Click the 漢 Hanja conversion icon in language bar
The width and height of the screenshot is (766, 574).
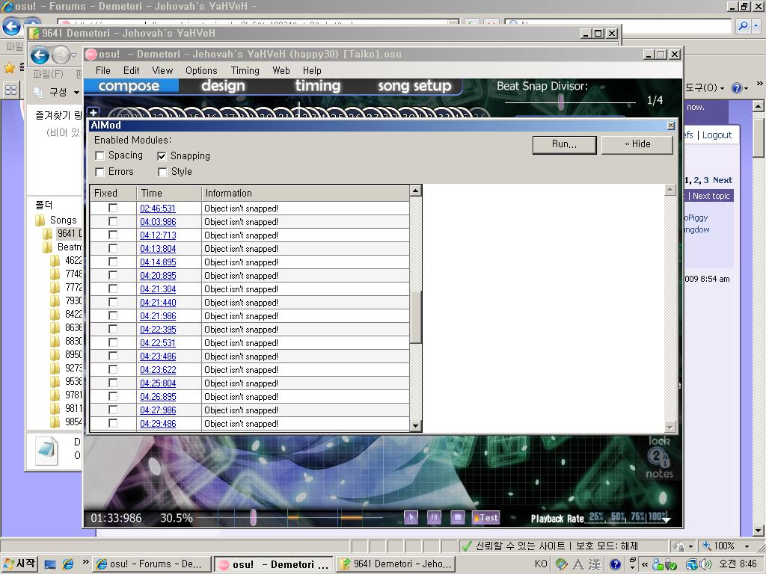point(595,564)
